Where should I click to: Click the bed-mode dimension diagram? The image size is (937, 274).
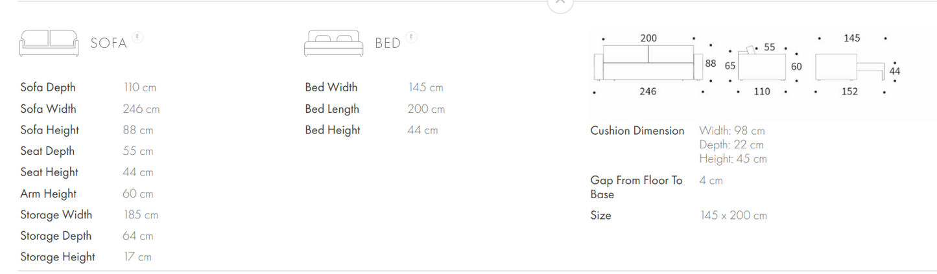pos(849,65)
